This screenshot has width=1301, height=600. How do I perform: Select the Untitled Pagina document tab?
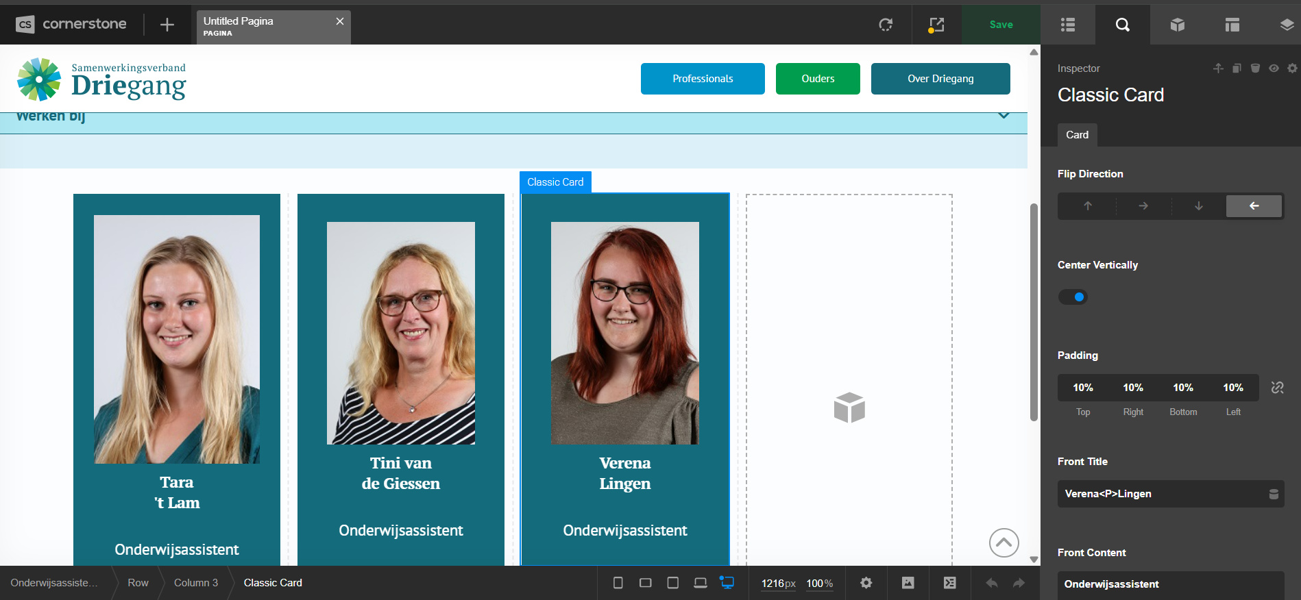pyautogui.click(x=264, y=26)
